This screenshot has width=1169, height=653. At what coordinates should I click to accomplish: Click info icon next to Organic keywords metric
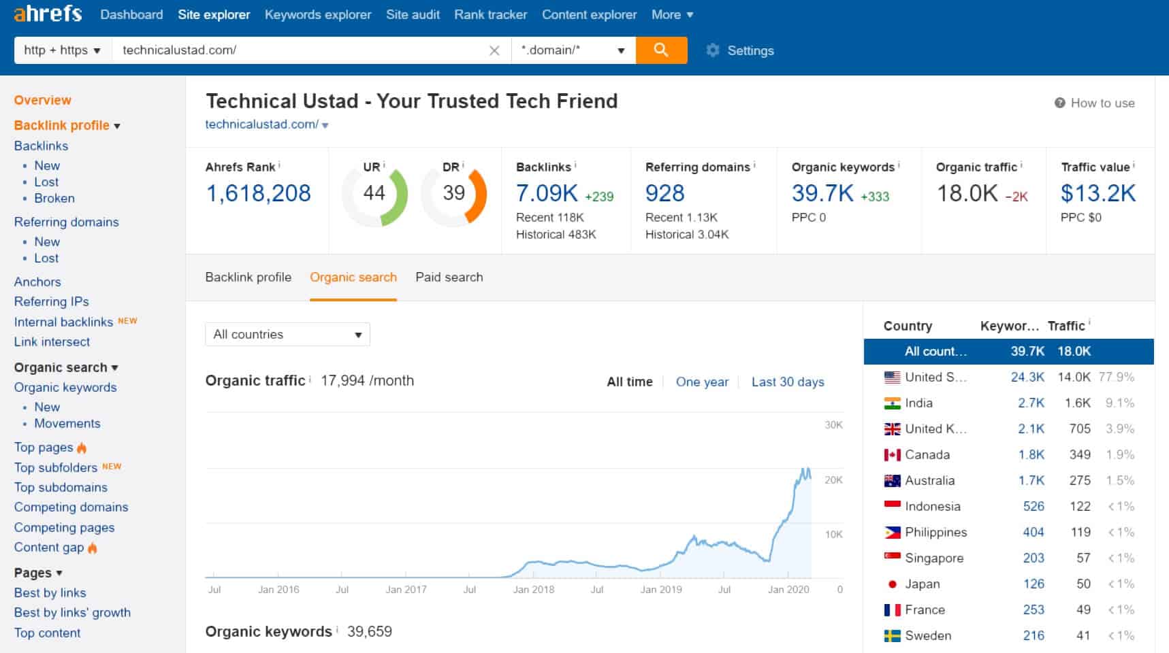pos(899,165)
